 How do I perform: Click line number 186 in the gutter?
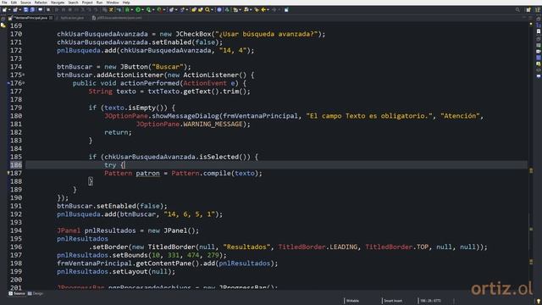(16, 165)
